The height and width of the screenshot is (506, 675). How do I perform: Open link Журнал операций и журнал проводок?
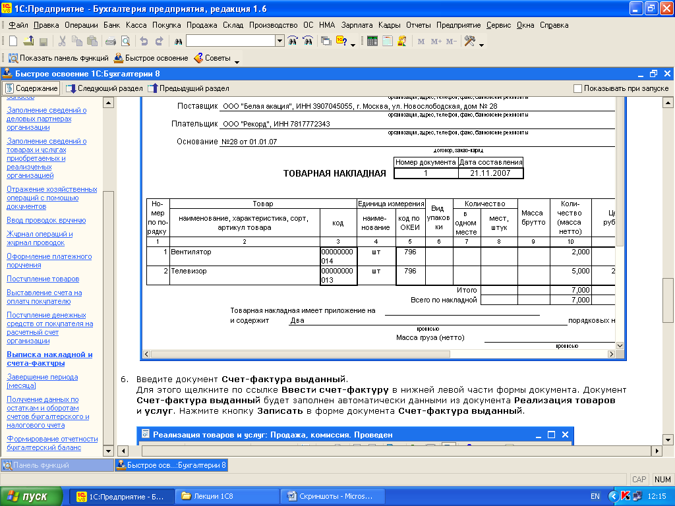[39, 239]
